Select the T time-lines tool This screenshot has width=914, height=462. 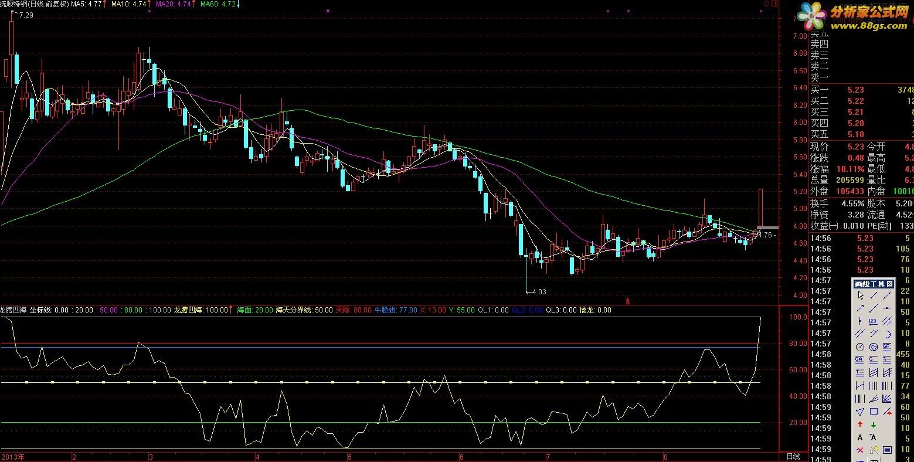tap(860, 372)
